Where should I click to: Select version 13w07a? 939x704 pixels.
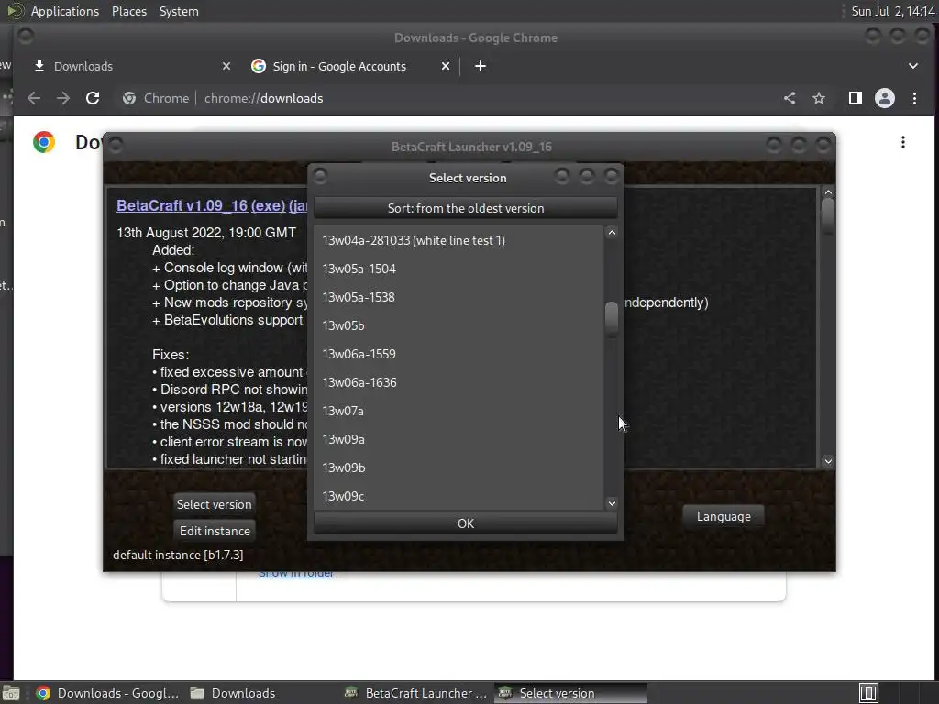(458, 411)
